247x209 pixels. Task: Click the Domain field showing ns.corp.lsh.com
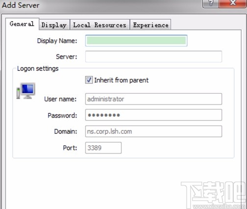click(153, 131)
